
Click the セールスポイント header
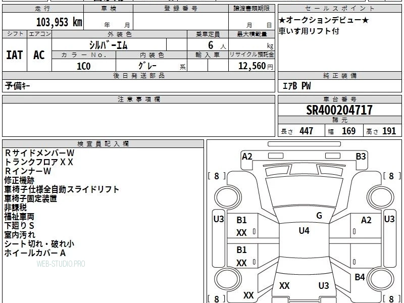coord(339,9)
